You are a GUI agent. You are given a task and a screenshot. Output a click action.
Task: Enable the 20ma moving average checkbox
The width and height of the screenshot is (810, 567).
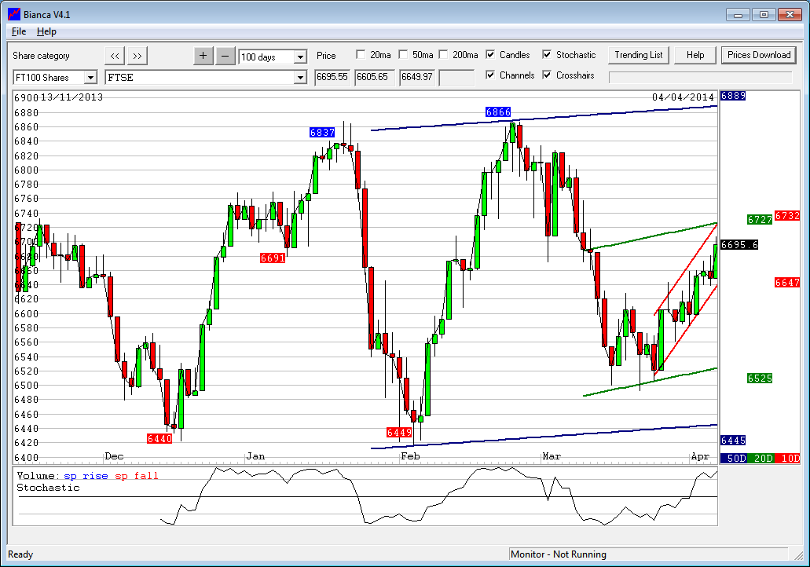point(361,55)
